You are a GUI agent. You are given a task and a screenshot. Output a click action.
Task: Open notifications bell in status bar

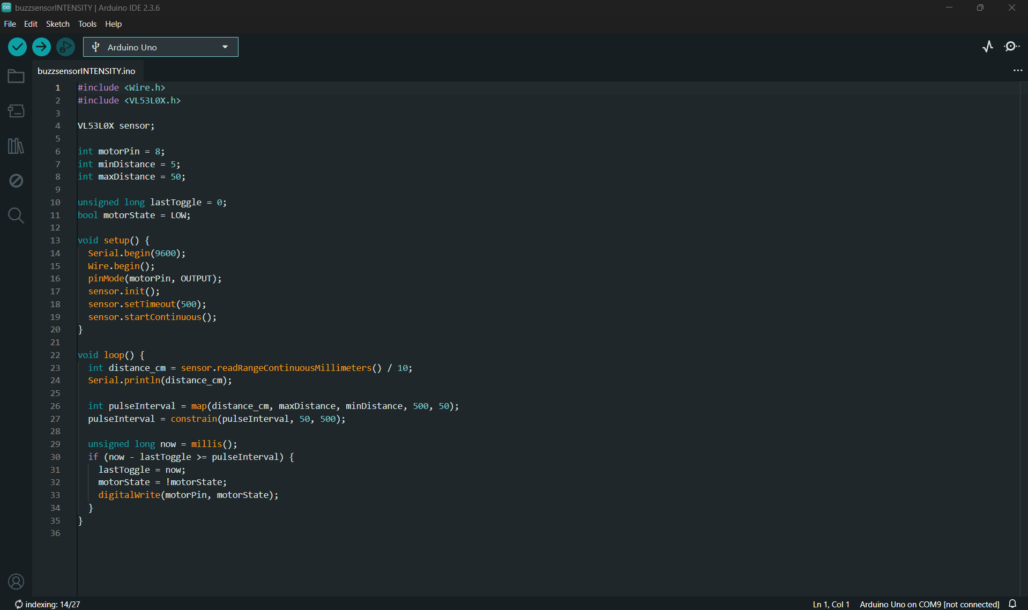click(1012, 604)
